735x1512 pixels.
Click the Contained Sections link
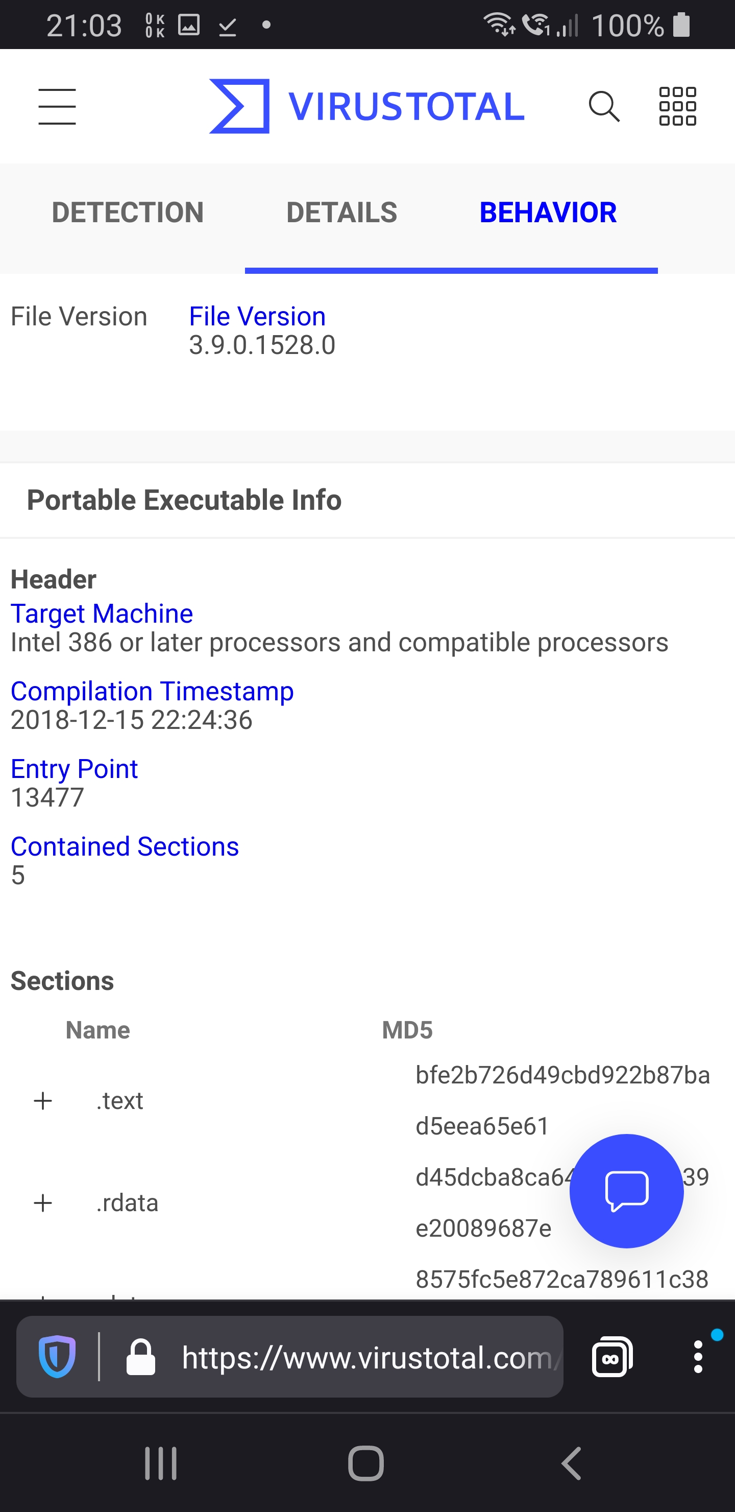point(125,846)
